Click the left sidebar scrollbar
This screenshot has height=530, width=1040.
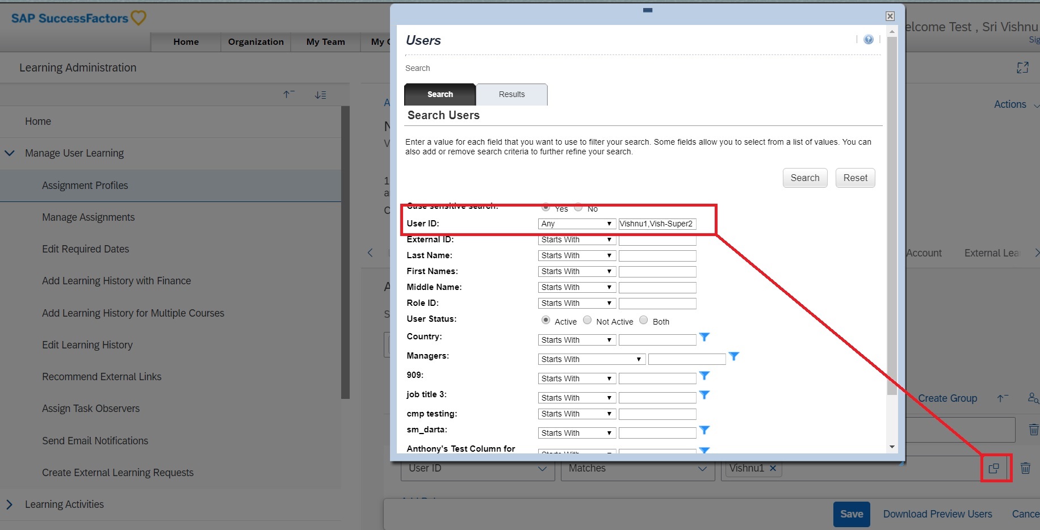(x=345, y=253)
